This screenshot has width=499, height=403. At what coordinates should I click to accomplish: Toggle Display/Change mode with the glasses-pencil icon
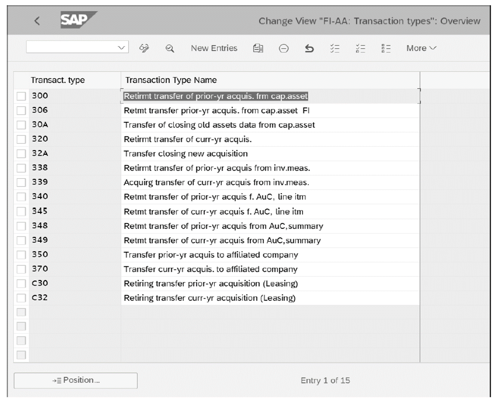145,48
